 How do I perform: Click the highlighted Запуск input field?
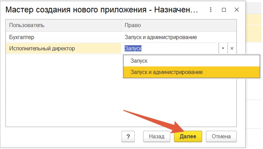(x=170, y=48)
